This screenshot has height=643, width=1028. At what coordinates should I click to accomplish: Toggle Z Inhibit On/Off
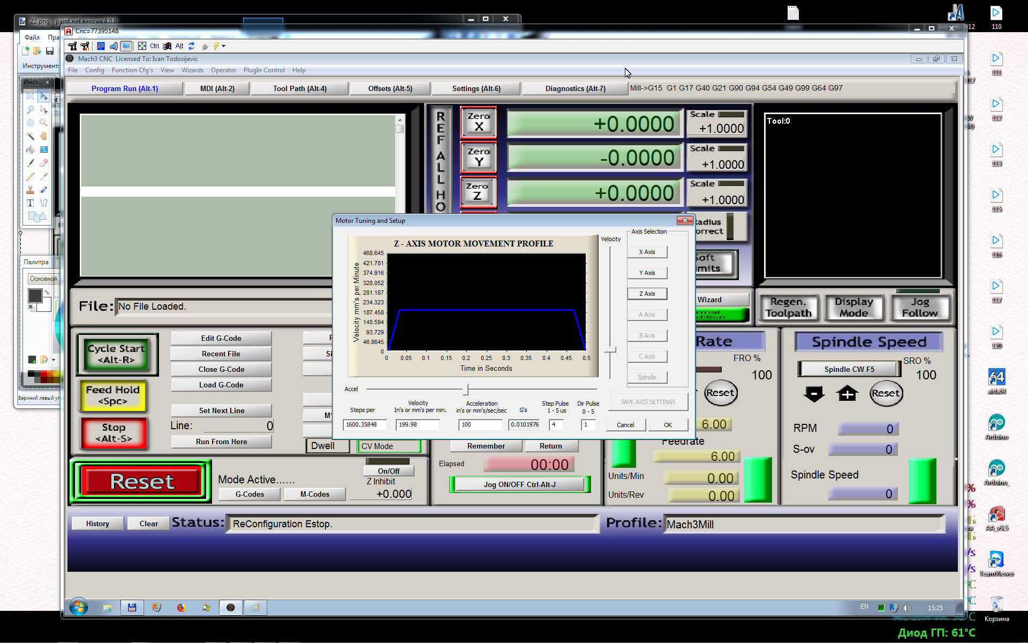(x=388, y=471)
